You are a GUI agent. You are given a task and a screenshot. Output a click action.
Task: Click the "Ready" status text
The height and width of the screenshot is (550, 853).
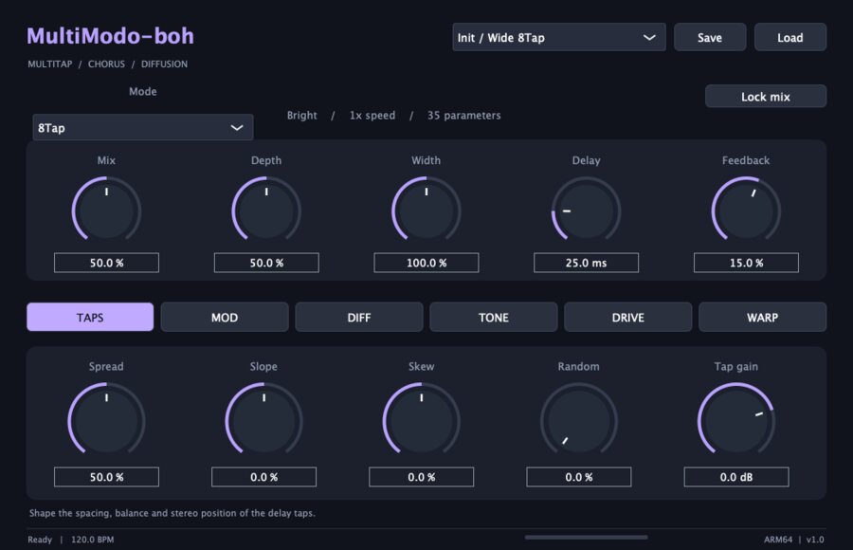[x=40, y=540]
